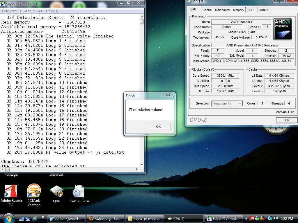Close the Finish dialog with the X button
The width and height of the screenshot is (298, 223).
[168, 94]
